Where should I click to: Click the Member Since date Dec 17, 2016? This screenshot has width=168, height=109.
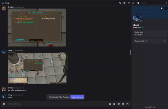click(x=138, y=35)
